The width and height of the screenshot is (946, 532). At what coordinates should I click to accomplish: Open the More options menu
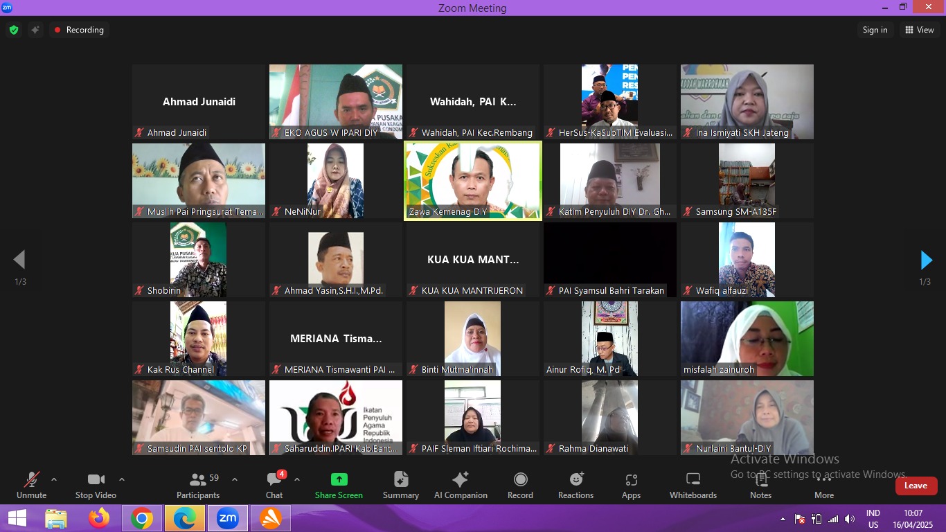pyautogui.click(x=824, y=485)
